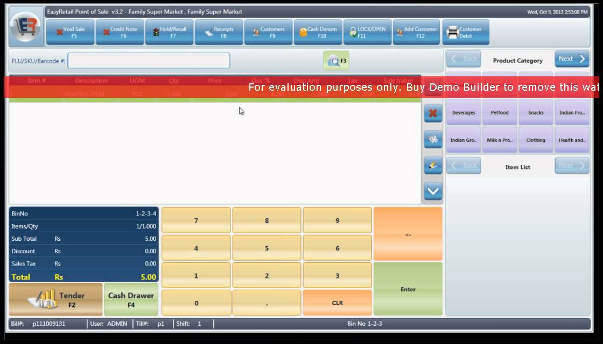Click Add Customer F12

pyautogui.click(x=417, y=32)
